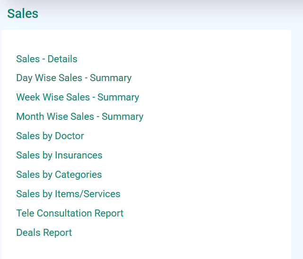View sales grouped by categories

pyautogui.click(x=59, y=175)
